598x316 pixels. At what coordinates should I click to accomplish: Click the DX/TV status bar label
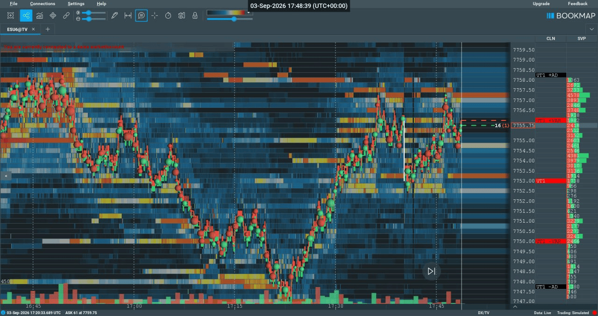(x=484, y=313)
